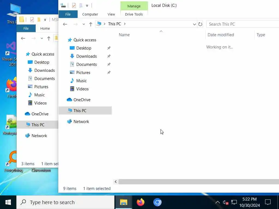Open the View tab in Local Disk window

[111, 14]
